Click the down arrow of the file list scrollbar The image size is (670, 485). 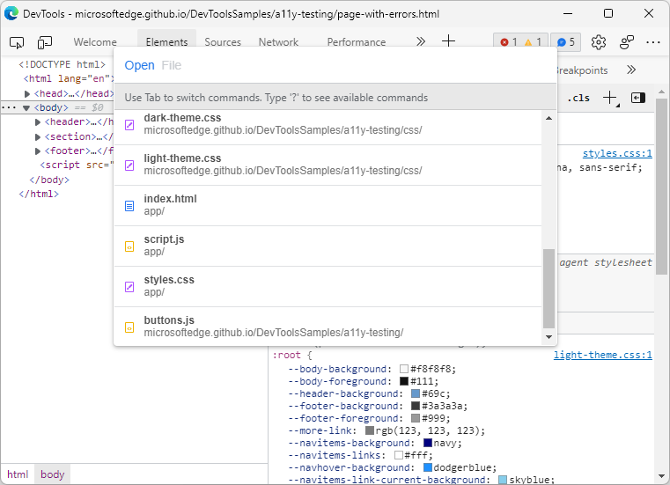[x=549, y=337]
